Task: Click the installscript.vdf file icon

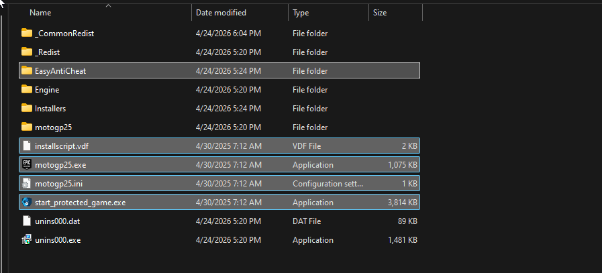Action: click(26, 146)
